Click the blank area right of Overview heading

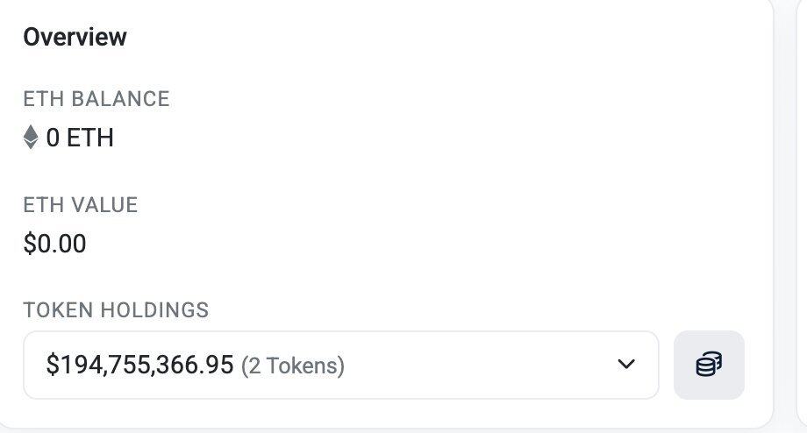(439, 37)
